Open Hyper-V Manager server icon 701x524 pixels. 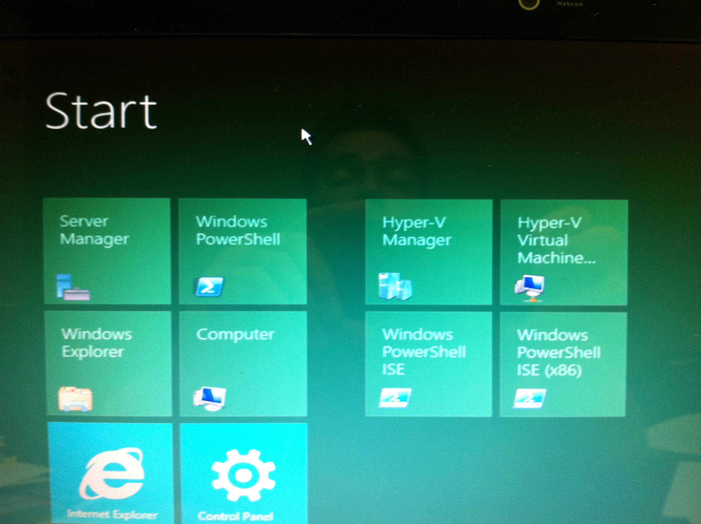point(395,286)
